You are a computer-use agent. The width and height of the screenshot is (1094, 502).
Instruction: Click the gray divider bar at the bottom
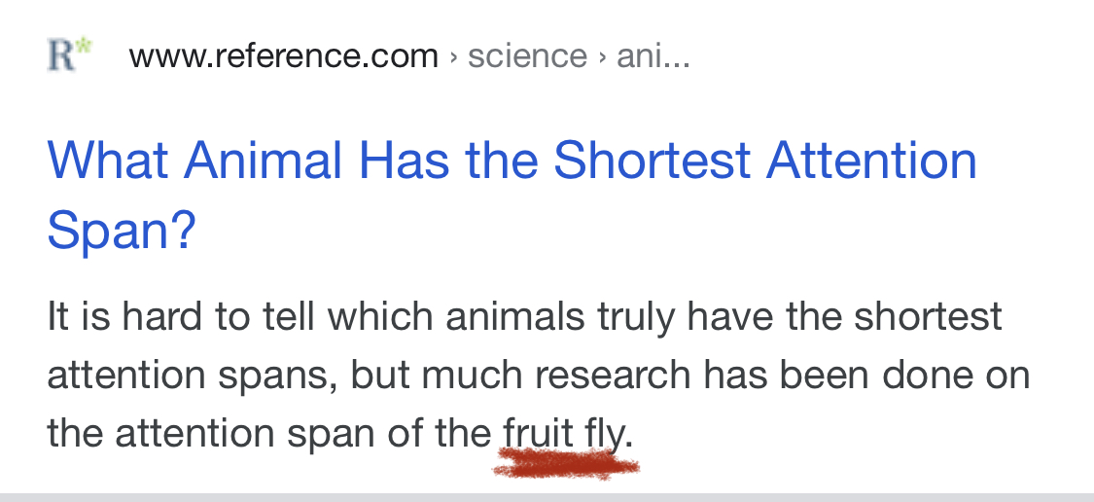547,497
